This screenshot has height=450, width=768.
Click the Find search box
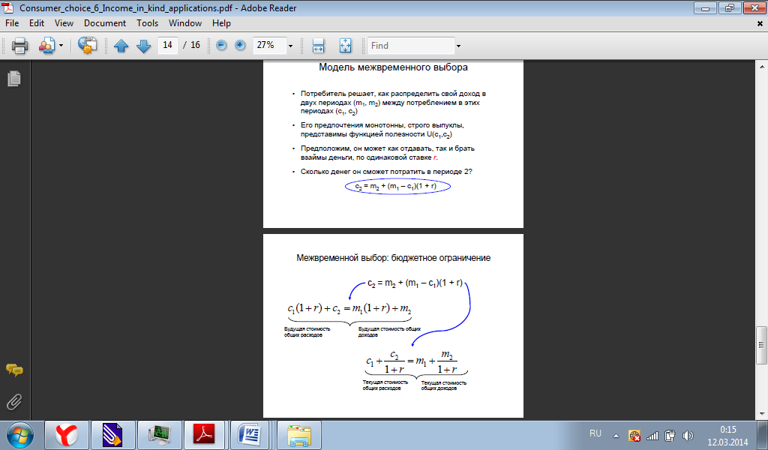pyautogui.click(x=411, y=46)
